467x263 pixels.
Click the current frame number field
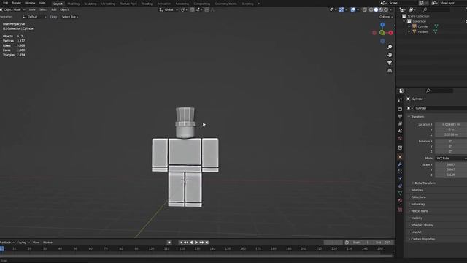pyautogui.click(x=333, y=243)
